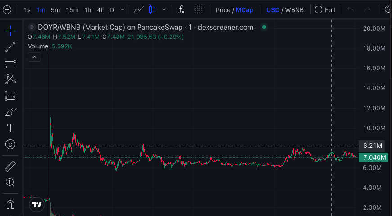This screenshot has width=392, height=216.
Task: Select the pattern drawing tool
Action: tap(10, 79)
